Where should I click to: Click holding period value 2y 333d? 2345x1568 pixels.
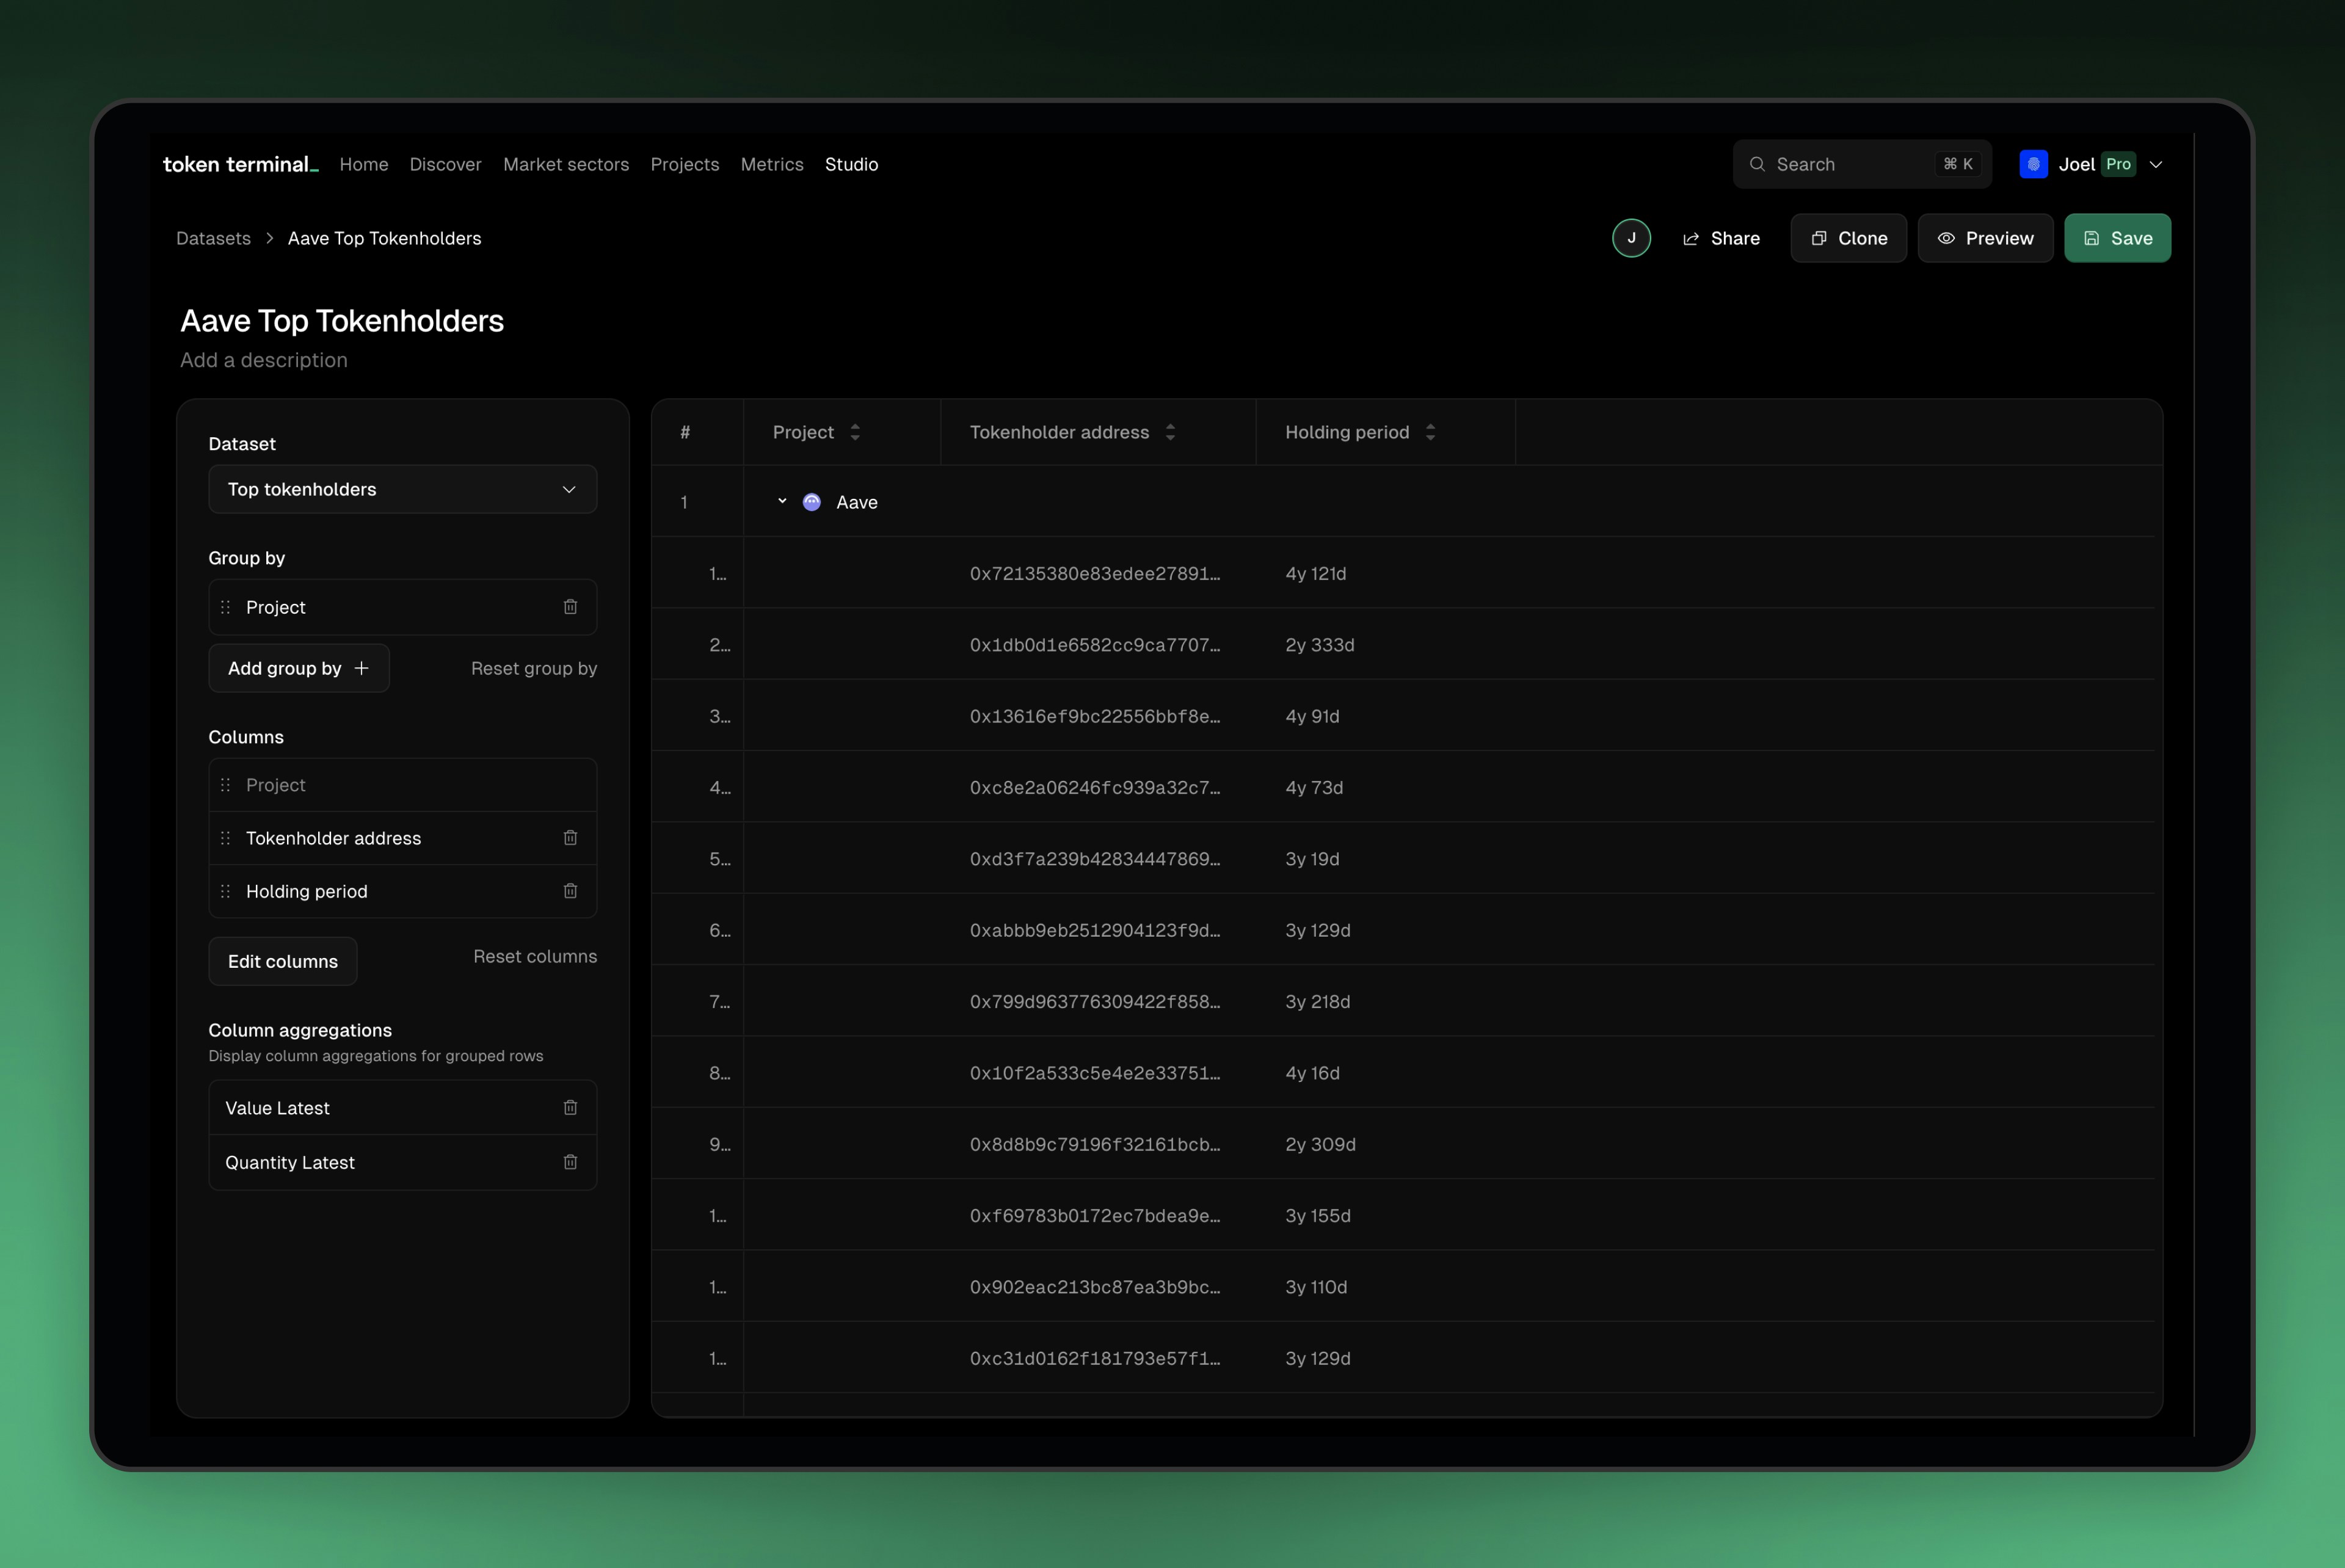tap(1319, 645)
